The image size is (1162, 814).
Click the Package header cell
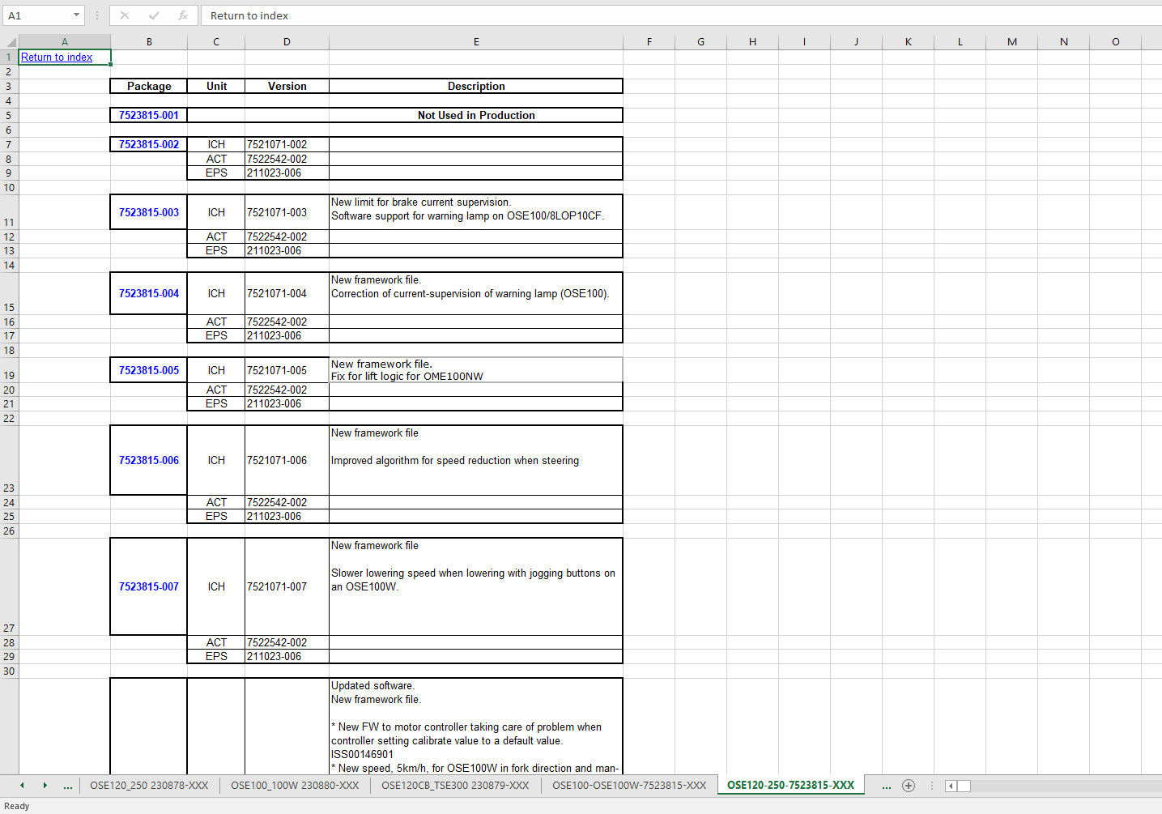[149, 87]
